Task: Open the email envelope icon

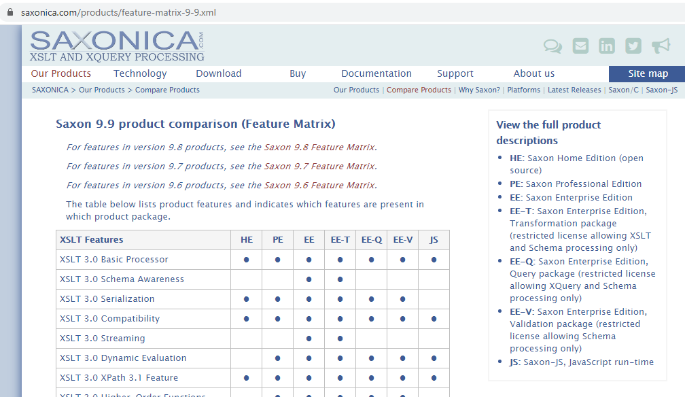Action: click(x=580, y=46)
